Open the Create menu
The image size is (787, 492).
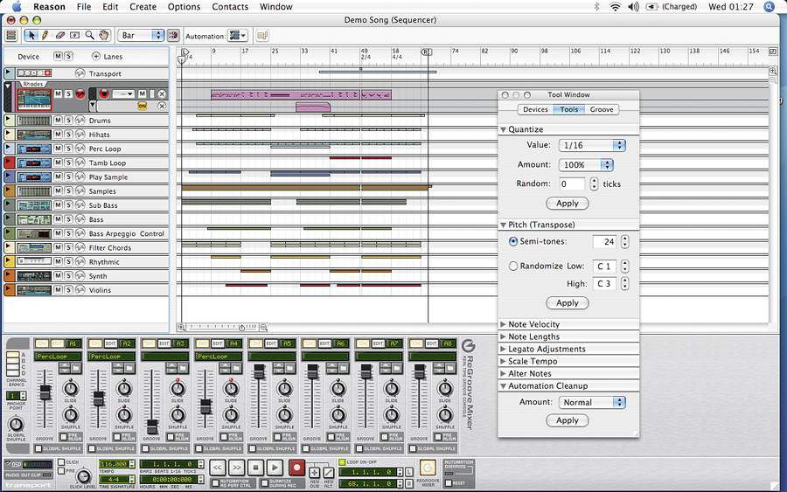click(x=143, y=6)
